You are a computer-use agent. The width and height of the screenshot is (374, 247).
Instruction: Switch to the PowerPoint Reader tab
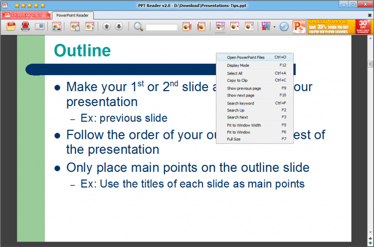coord(72,15)
